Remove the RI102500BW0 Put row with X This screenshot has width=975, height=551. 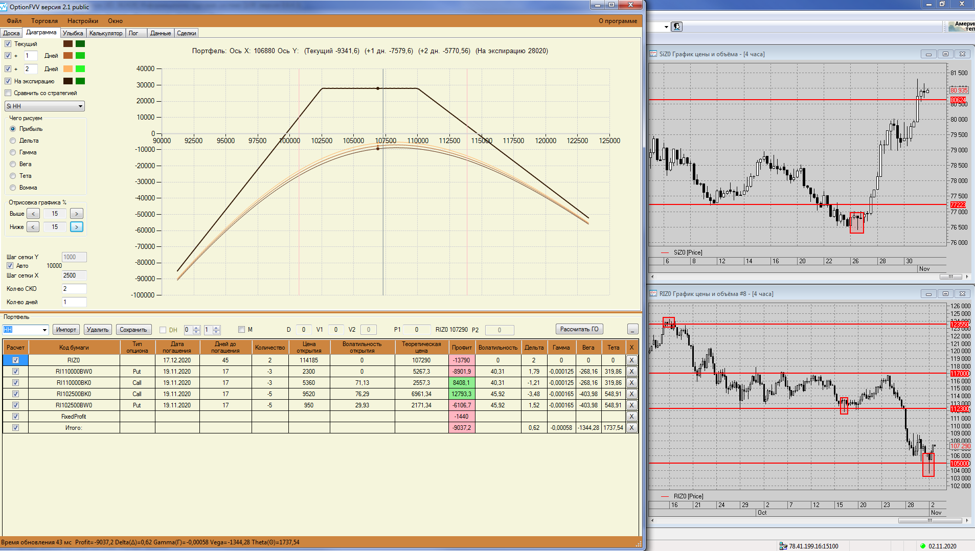pos(632,405)
